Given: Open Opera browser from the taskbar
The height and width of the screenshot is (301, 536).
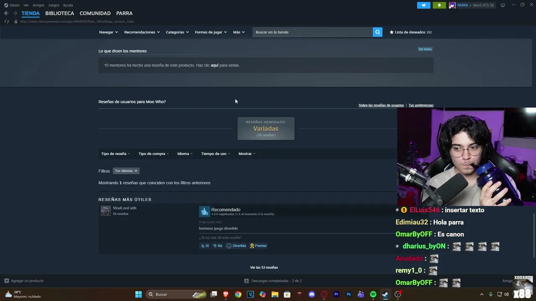Looking at the screenshot, I should [324, 294].
